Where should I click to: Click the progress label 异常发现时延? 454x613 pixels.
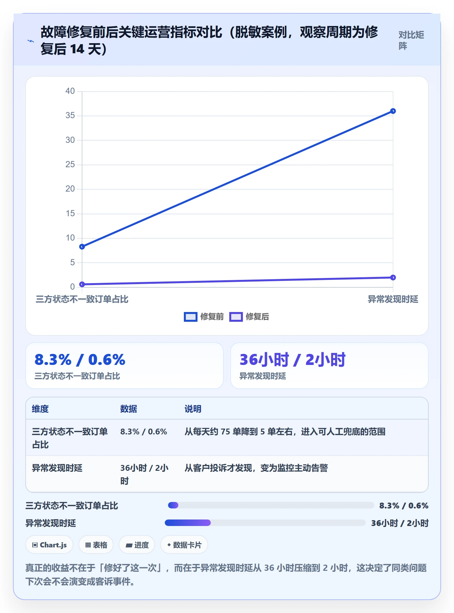pyautogui.click(x=51, y=523)
